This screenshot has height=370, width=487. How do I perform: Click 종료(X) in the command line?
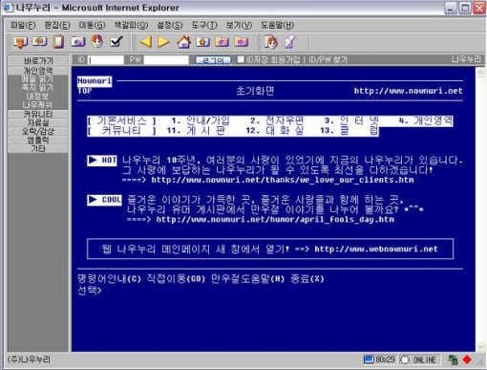pyautogui.click(x=307, y=279)
